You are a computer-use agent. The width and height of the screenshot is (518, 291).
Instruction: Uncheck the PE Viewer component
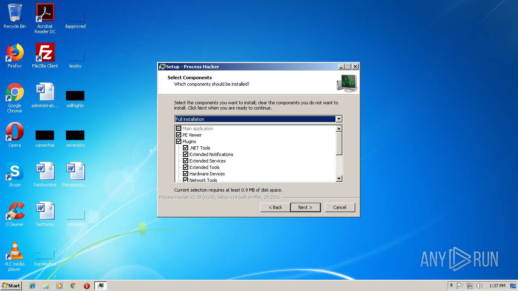(x=178, y=135)
